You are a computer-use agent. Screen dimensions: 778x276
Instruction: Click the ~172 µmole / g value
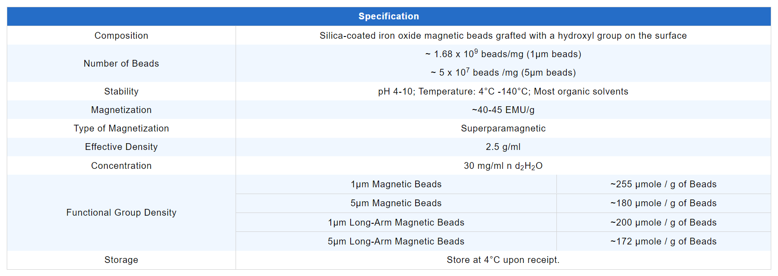[x=663, y=241]
